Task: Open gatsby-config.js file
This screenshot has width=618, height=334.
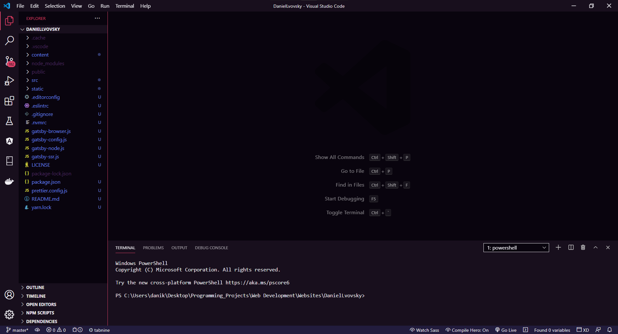Action: [x=63, y=139]
